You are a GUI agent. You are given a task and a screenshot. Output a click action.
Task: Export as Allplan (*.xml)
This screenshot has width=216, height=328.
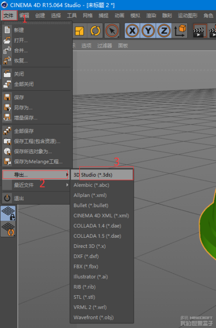(x=102, y=195)
